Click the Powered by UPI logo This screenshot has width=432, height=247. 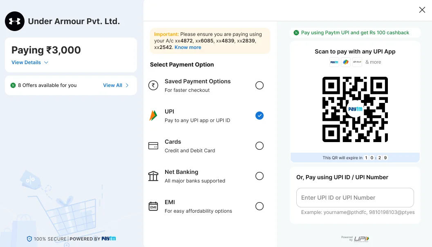[355, 239]
